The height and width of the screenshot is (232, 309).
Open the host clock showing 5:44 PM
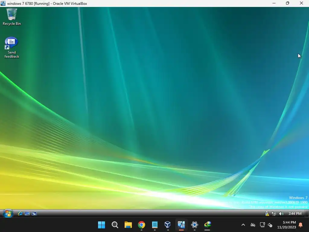tap(287, 225)
